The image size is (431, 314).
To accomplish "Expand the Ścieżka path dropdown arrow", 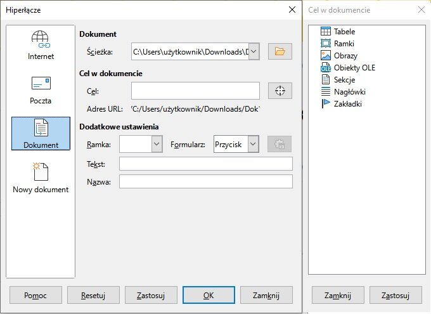I will click(254, 51).
